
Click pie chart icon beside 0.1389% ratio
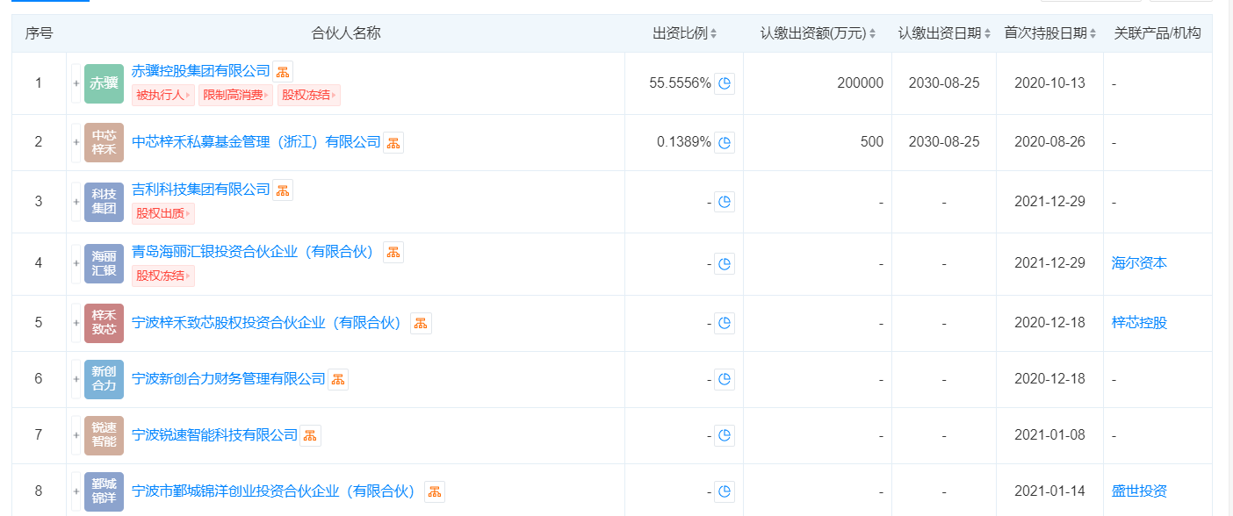click(x=725, y=142)
